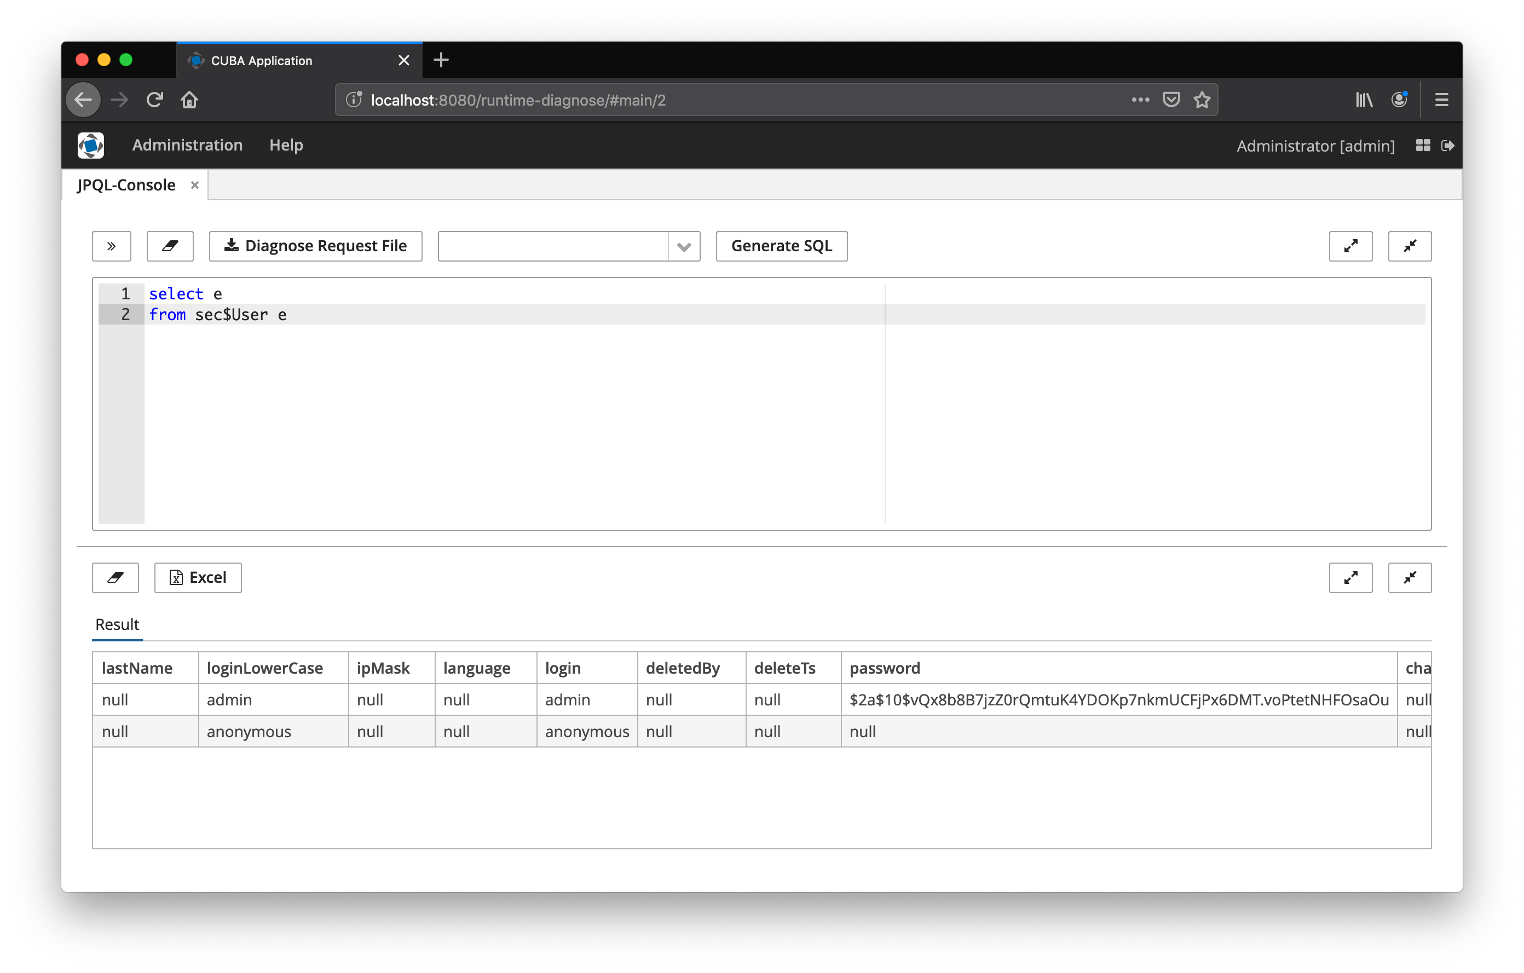Click line 1 'select e' in editor
The height and width of the screenshot is (973, 1524).
click(x=186, y=293)
